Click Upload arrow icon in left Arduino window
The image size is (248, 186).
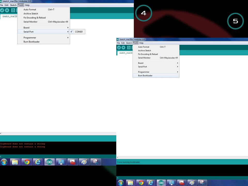click(x=7, y=10)
